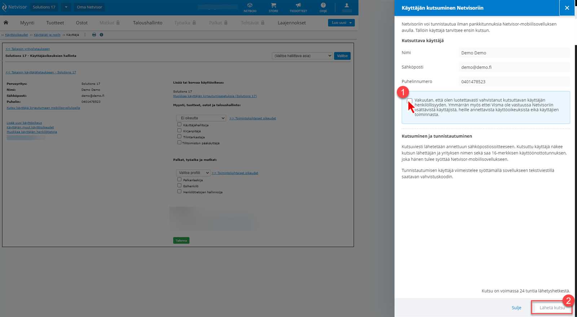The image size is (577, 317).
Task: Open company switcher dropdown arrow
Action: click(66, 7)
